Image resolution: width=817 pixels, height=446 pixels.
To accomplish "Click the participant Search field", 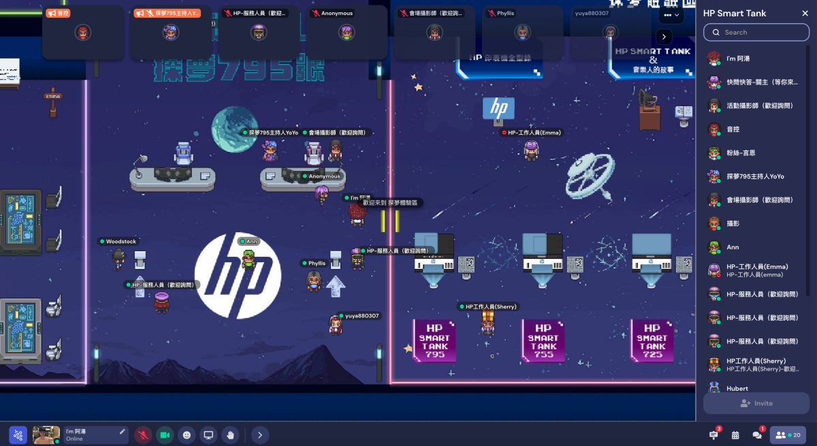I will (756, 32).
